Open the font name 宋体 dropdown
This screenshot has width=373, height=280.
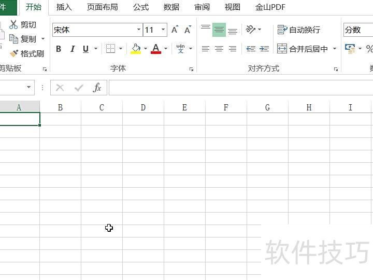coord(139,30)
